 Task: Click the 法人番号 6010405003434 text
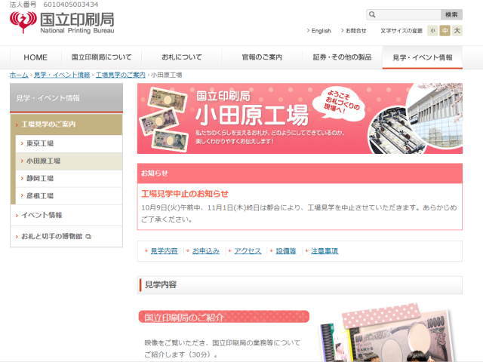54,5
